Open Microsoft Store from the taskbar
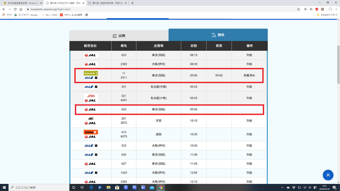This screenshot has height=191, width=340. (x=117, y=188)
